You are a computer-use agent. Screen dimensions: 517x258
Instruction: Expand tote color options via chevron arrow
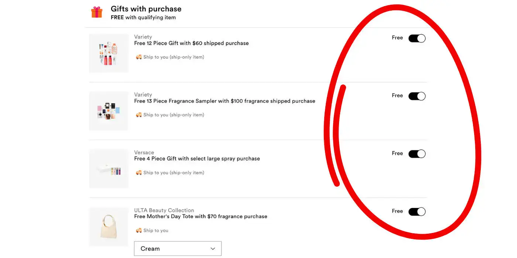[x=213, y=249]
